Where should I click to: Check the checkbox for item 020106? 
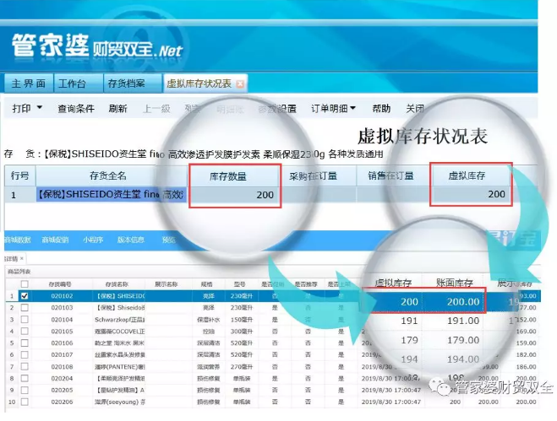tap(25, 343)
